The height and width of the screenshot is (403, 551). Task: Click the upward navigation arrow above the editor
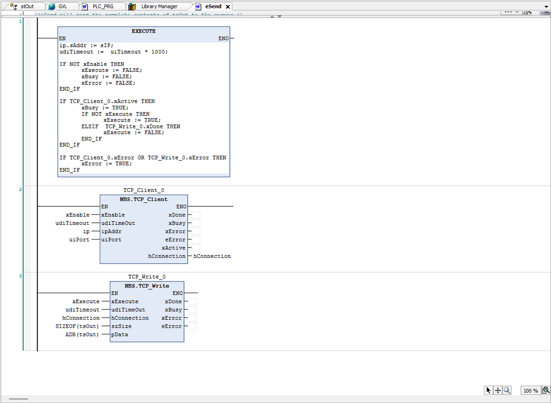coord(272,16)
